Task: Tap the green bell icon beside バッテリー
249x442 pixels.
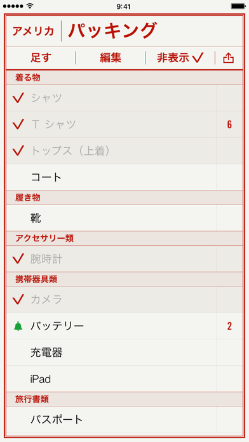Action: click(18, 326)
